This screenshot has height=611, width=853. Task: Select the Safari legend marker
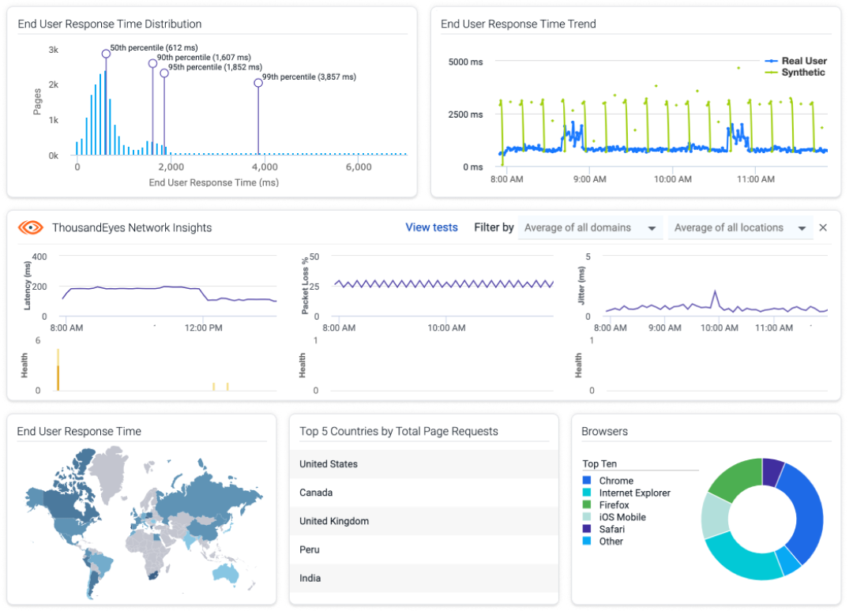pyautogui.click(x=585, y=529)
